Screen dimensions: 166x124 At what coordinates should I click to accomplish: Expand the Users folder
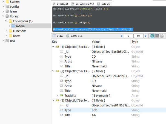[x=6, y=36]
